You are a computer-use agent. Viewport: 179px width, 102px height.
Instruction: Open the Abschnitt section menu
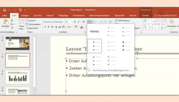[32, 28]
